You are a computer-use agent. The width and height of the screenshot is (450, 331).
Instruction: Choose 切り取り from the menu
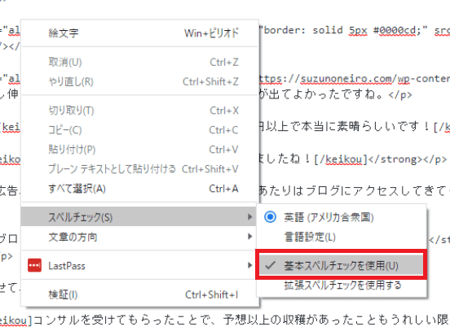point(139,111)
